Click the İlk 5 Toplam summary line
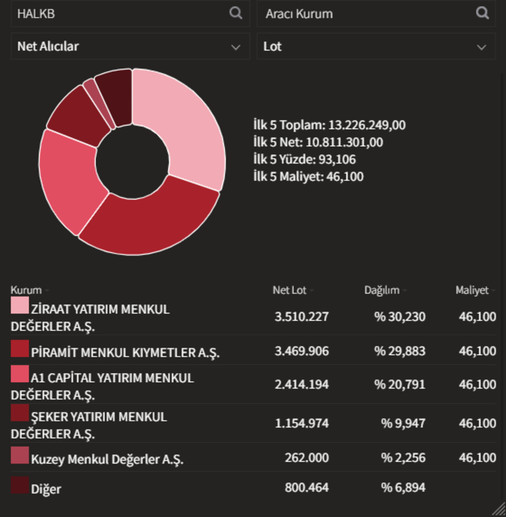The height and width of the screenshot is (517, 506). pyautogui.click(x=329, y=125)
